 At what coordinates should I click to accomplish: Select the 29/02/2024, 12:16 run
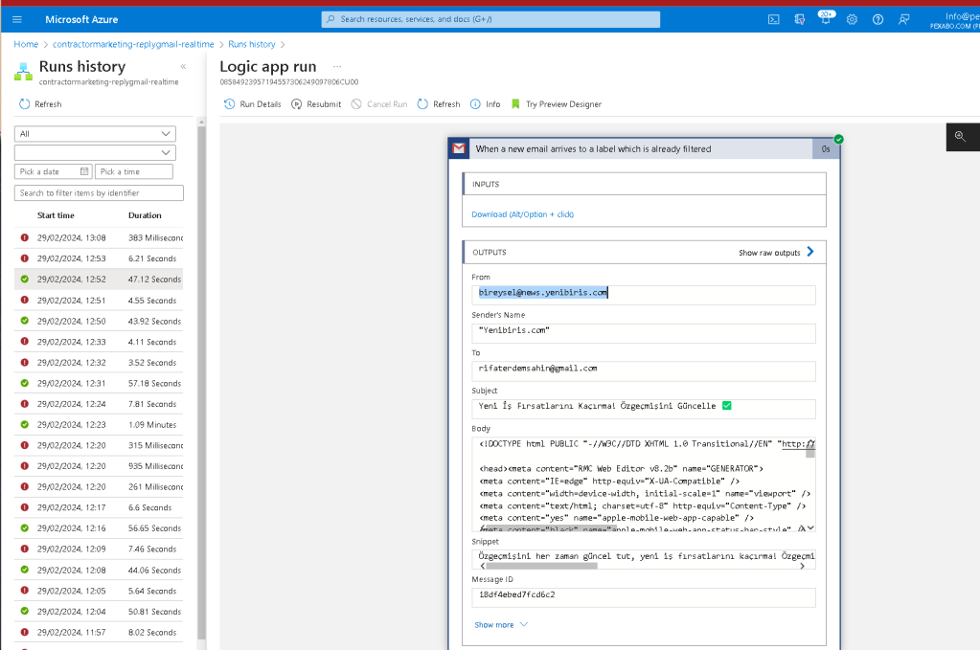pyautogui.click(x=99, y=528)
